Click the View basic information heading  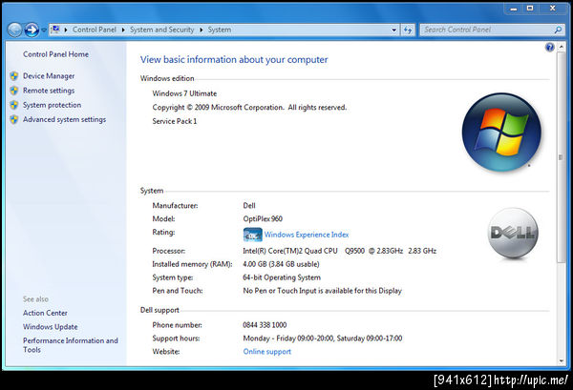234,60
